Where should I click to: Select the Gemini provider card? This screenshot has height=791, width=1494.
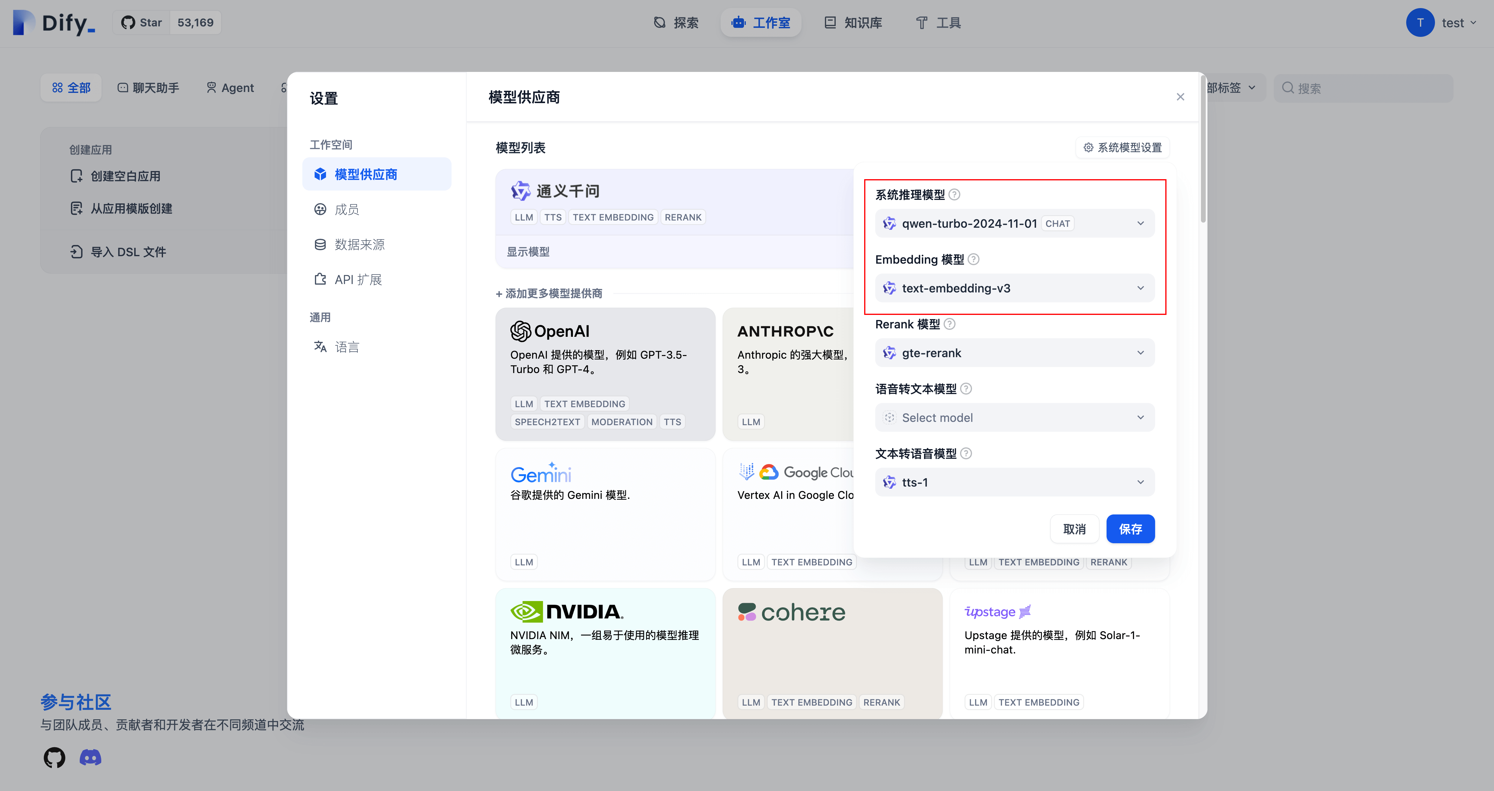[x=605, y=514]
